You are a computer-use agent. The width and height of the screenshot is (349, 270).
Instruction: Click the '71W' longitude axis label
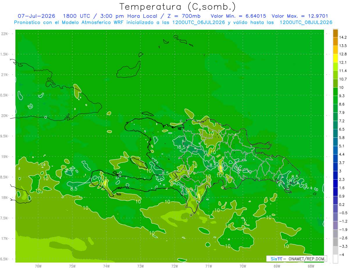point(209,266)
